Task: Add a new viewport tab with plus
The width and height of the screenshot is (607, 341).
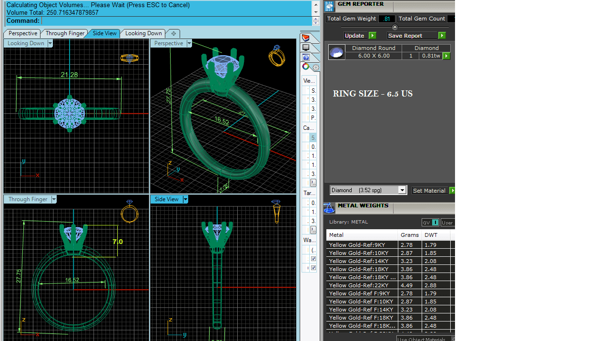Action: click(x=173, y=33)
